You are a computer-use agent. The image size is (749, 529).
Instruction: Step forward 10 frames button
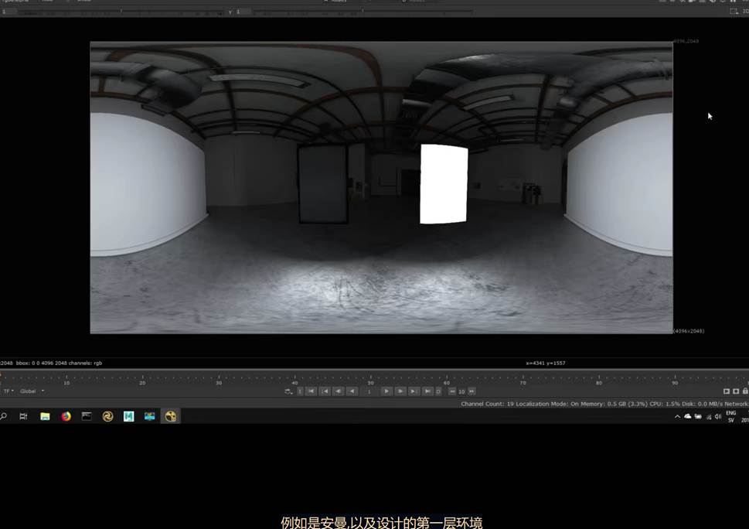pos(472,391)
